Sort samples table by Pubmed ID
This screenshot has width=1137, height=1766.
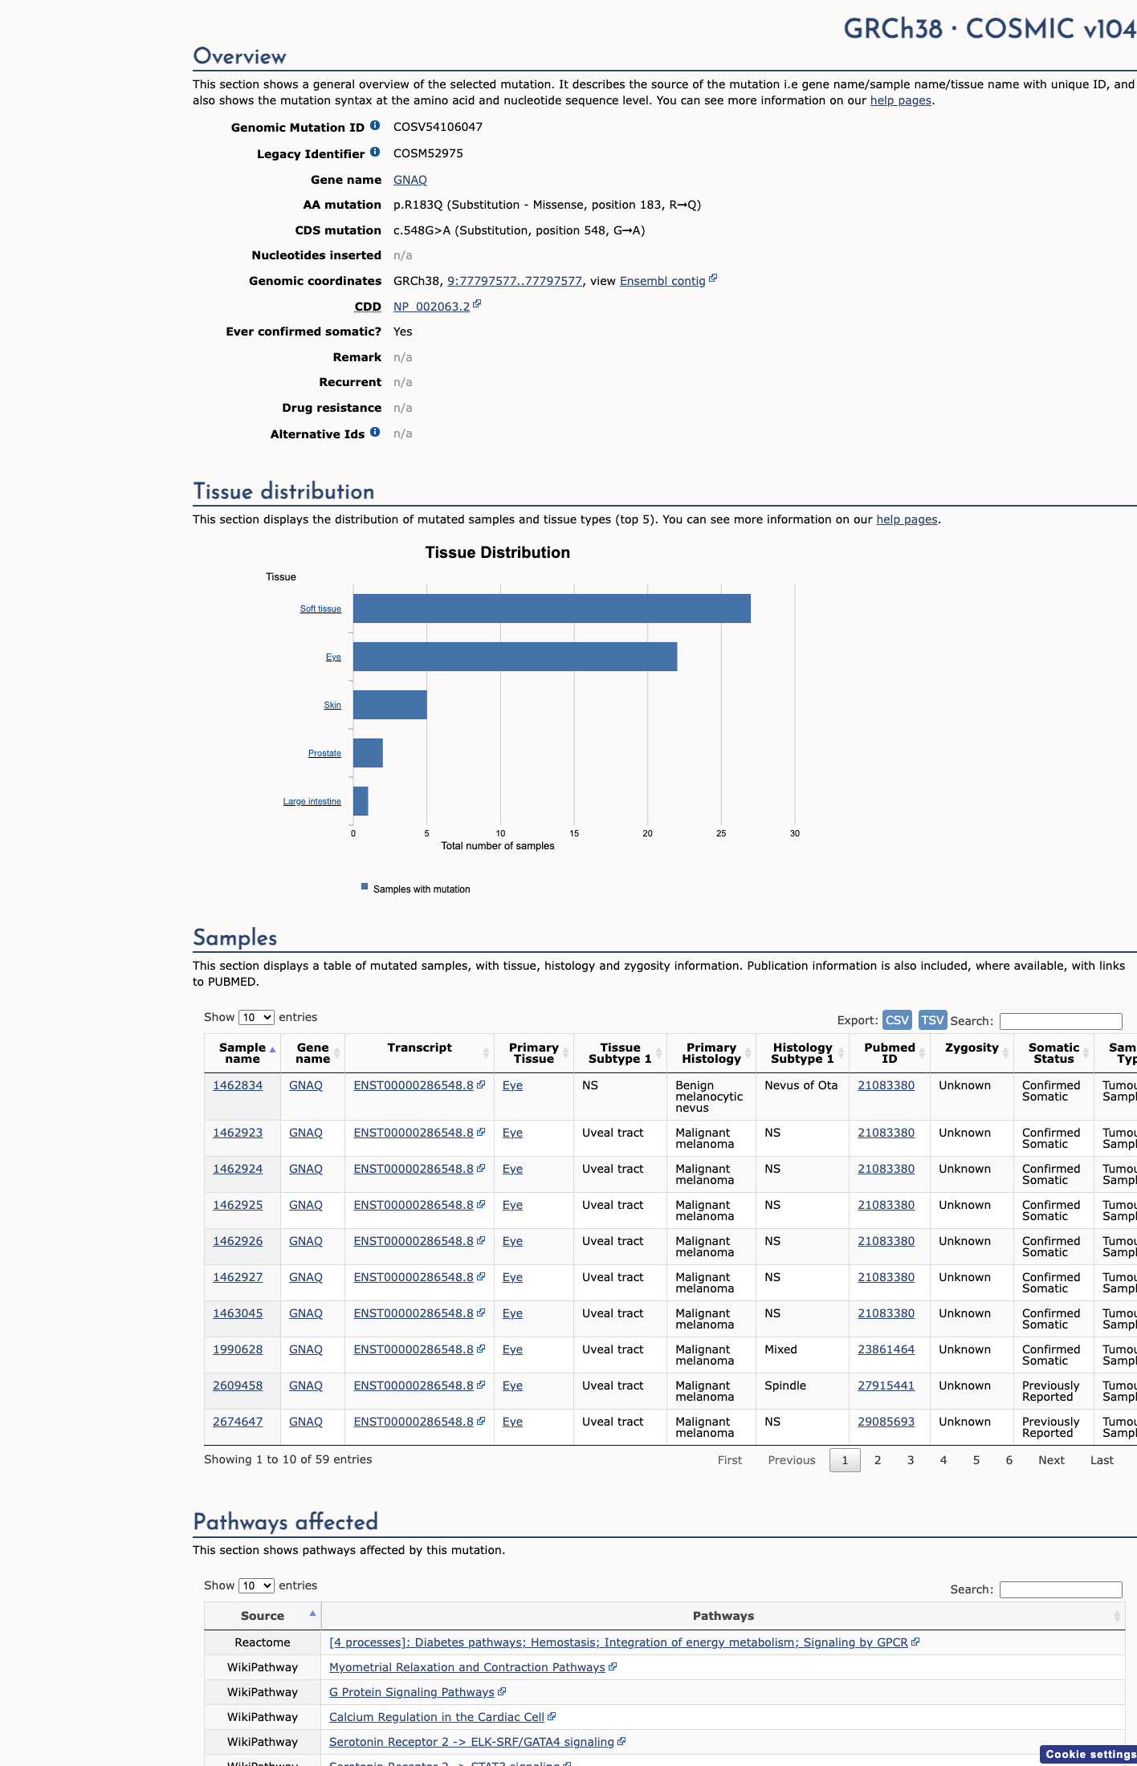point(890,1053)
